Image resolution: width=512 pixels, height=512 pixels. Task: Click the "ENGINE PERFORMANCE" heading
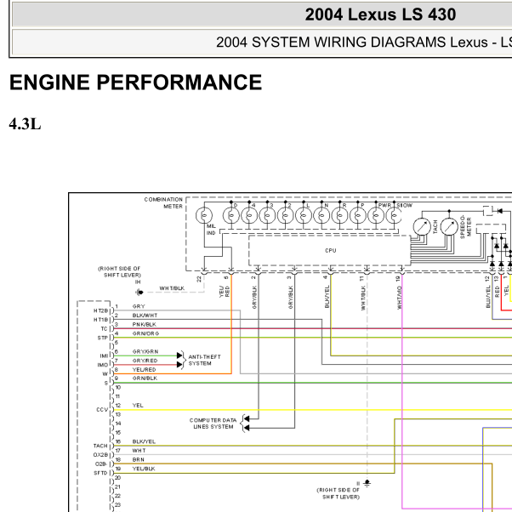coord(135,82)
